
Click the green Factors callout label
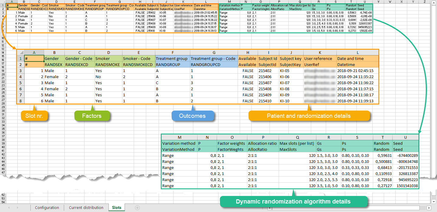(92, 116)
